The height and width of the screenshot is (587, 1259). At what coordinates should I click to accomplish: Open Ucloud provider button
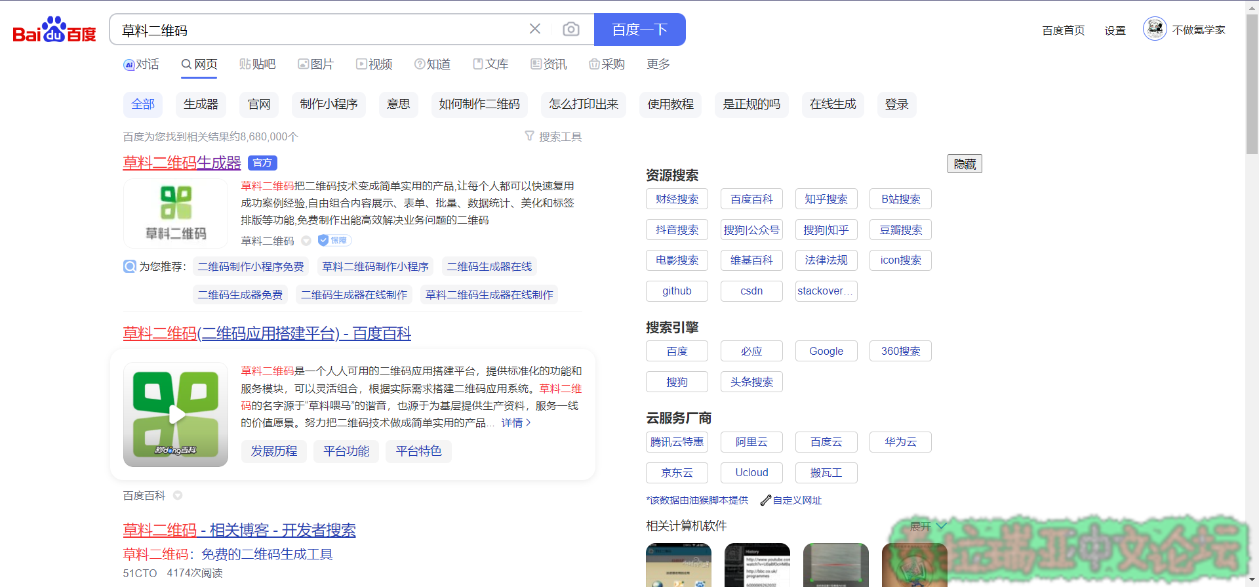(x=751, y=473)
